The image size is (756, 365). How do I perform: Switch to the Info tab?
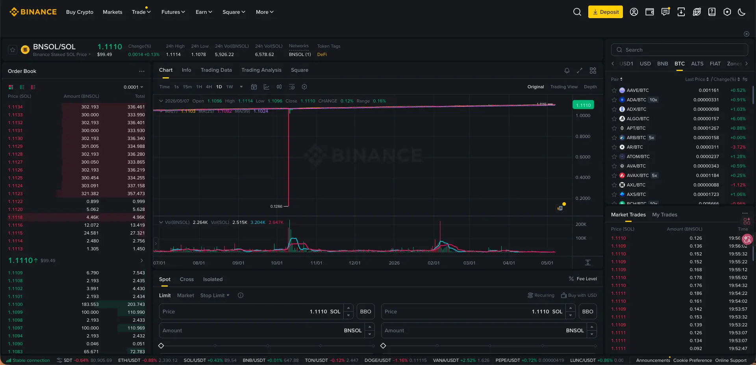pos(186,70)
